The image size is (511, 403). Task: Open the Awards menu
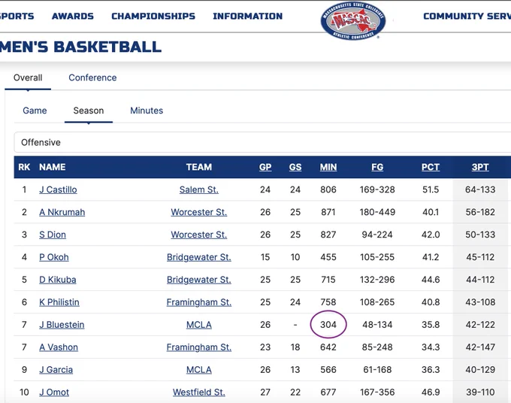coord(73,16)
